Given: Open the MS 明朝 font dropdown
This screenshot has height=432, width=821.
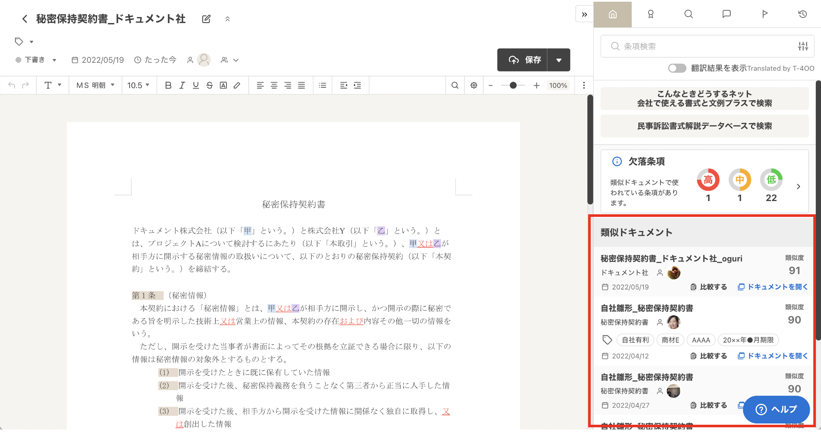Looking at the screenshot, I should point(95,86).
